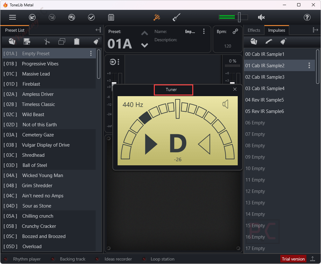The height and width of the screenshot is (264, 321).
Task: Select the Cemetery Gaze preset
Action: click(49, 135)
